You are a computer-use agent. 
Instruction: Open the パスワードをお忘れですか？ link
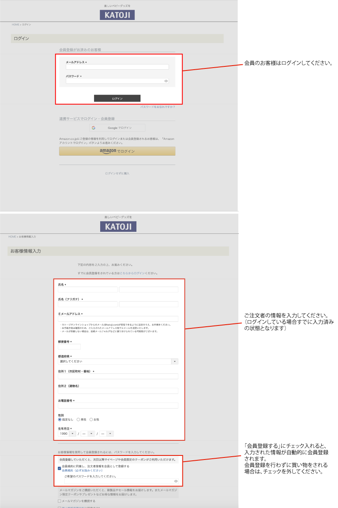pyautogui.click(x=158, y=107)
